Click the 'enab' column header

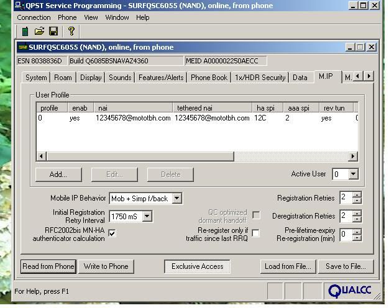[x=81, y=108]
